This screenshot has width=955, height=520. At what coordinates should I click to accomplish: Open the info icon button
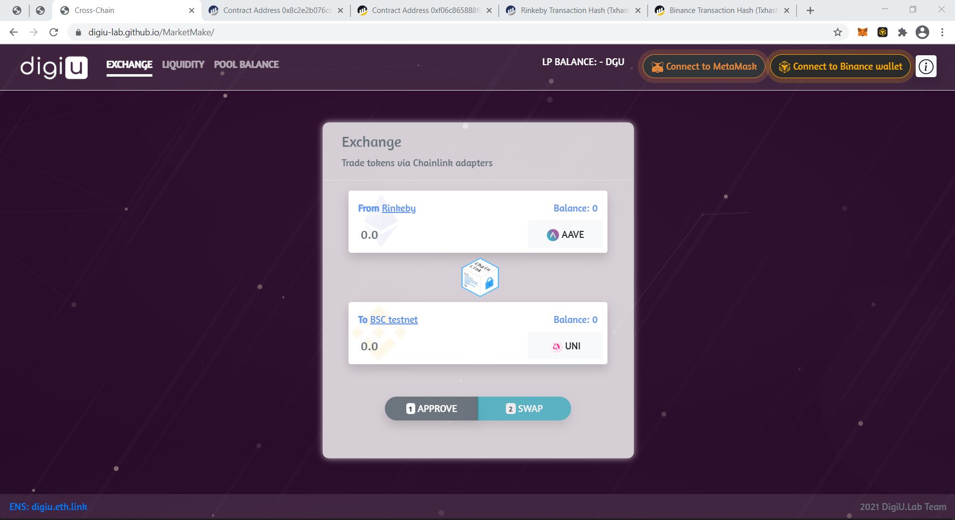point(926,66)
